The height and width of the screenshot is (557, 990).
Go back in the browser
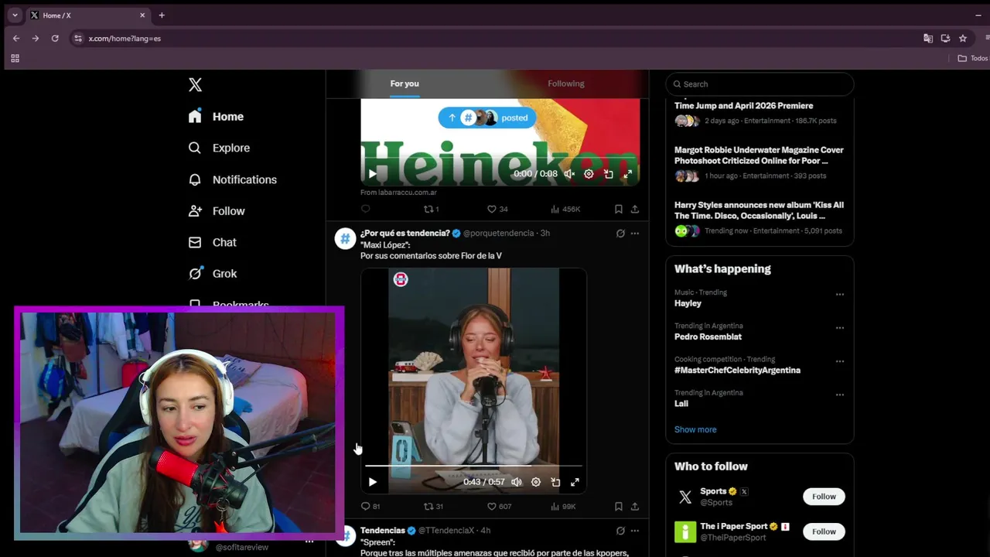tap(16, 39)
